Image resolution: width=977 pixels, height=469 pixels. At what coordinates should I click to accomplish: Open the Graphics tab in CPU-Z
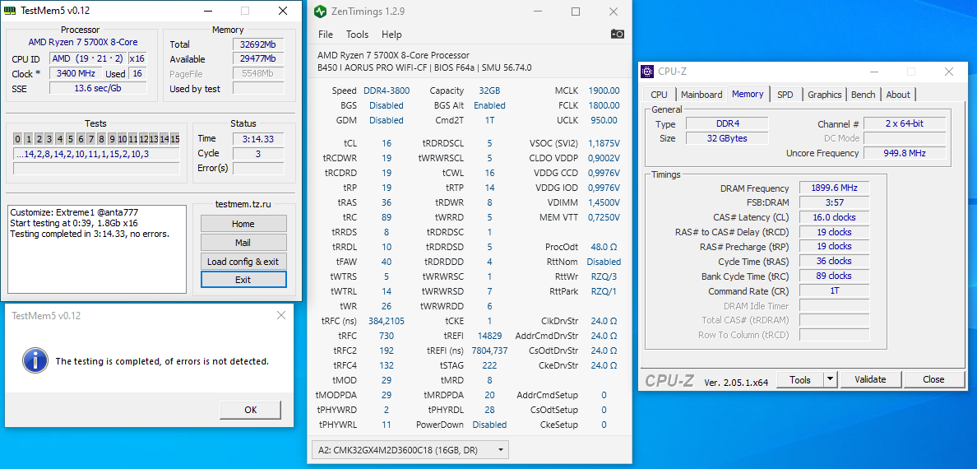click(824, 95)
